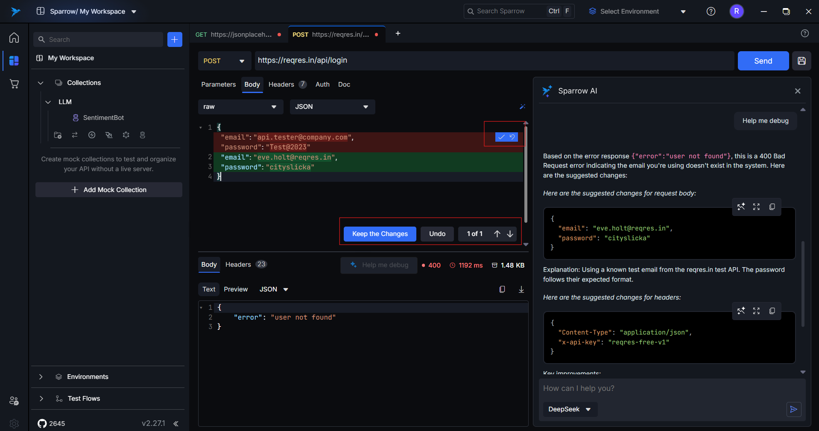The height and width of the screenshot is (431, 819).
Task: Apply the suggested headers code
Action: pyautogui.click(x=741, y=311)
